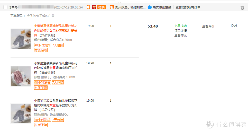
Task: Open 查看评价 review link
Action: coord(208,26)
